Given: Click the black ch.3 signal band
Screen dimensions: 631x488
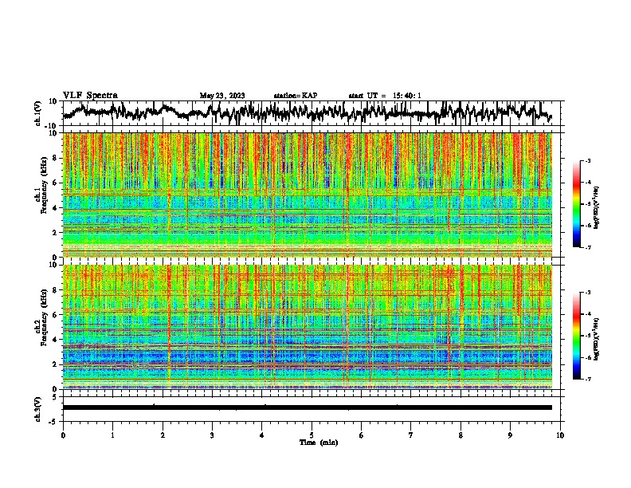Looking at the screenshot, I should [308, 407].
